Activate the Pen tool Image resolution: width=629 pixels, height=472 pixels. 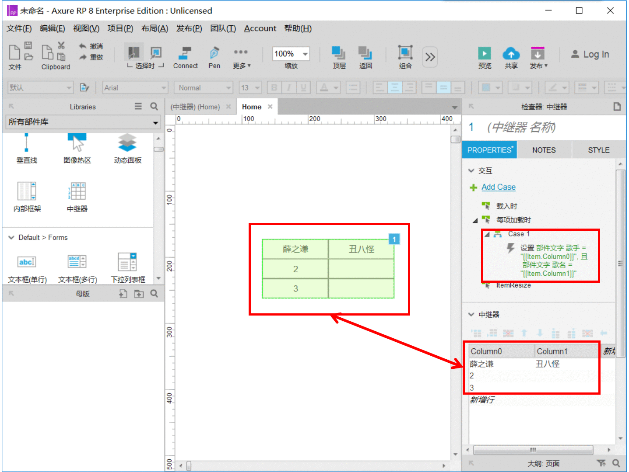click(214, 57)
